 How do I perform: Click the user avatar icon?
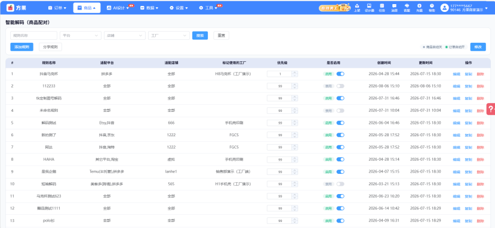444,8
